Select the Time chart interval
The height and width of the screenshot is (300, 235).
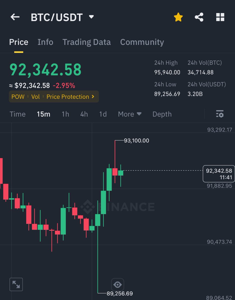pos(17,114)
